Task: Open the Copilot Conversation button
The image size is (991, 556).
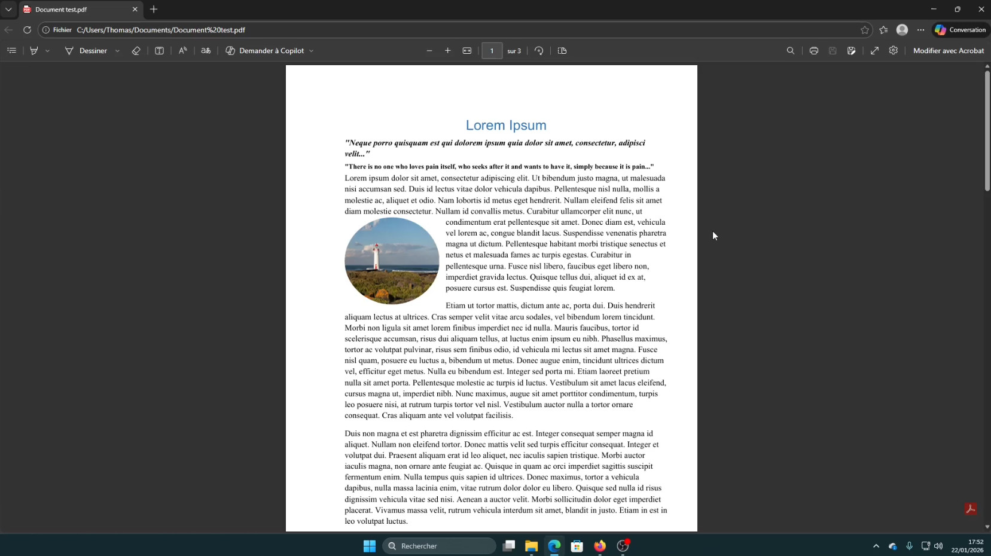Action: (960, 30)
